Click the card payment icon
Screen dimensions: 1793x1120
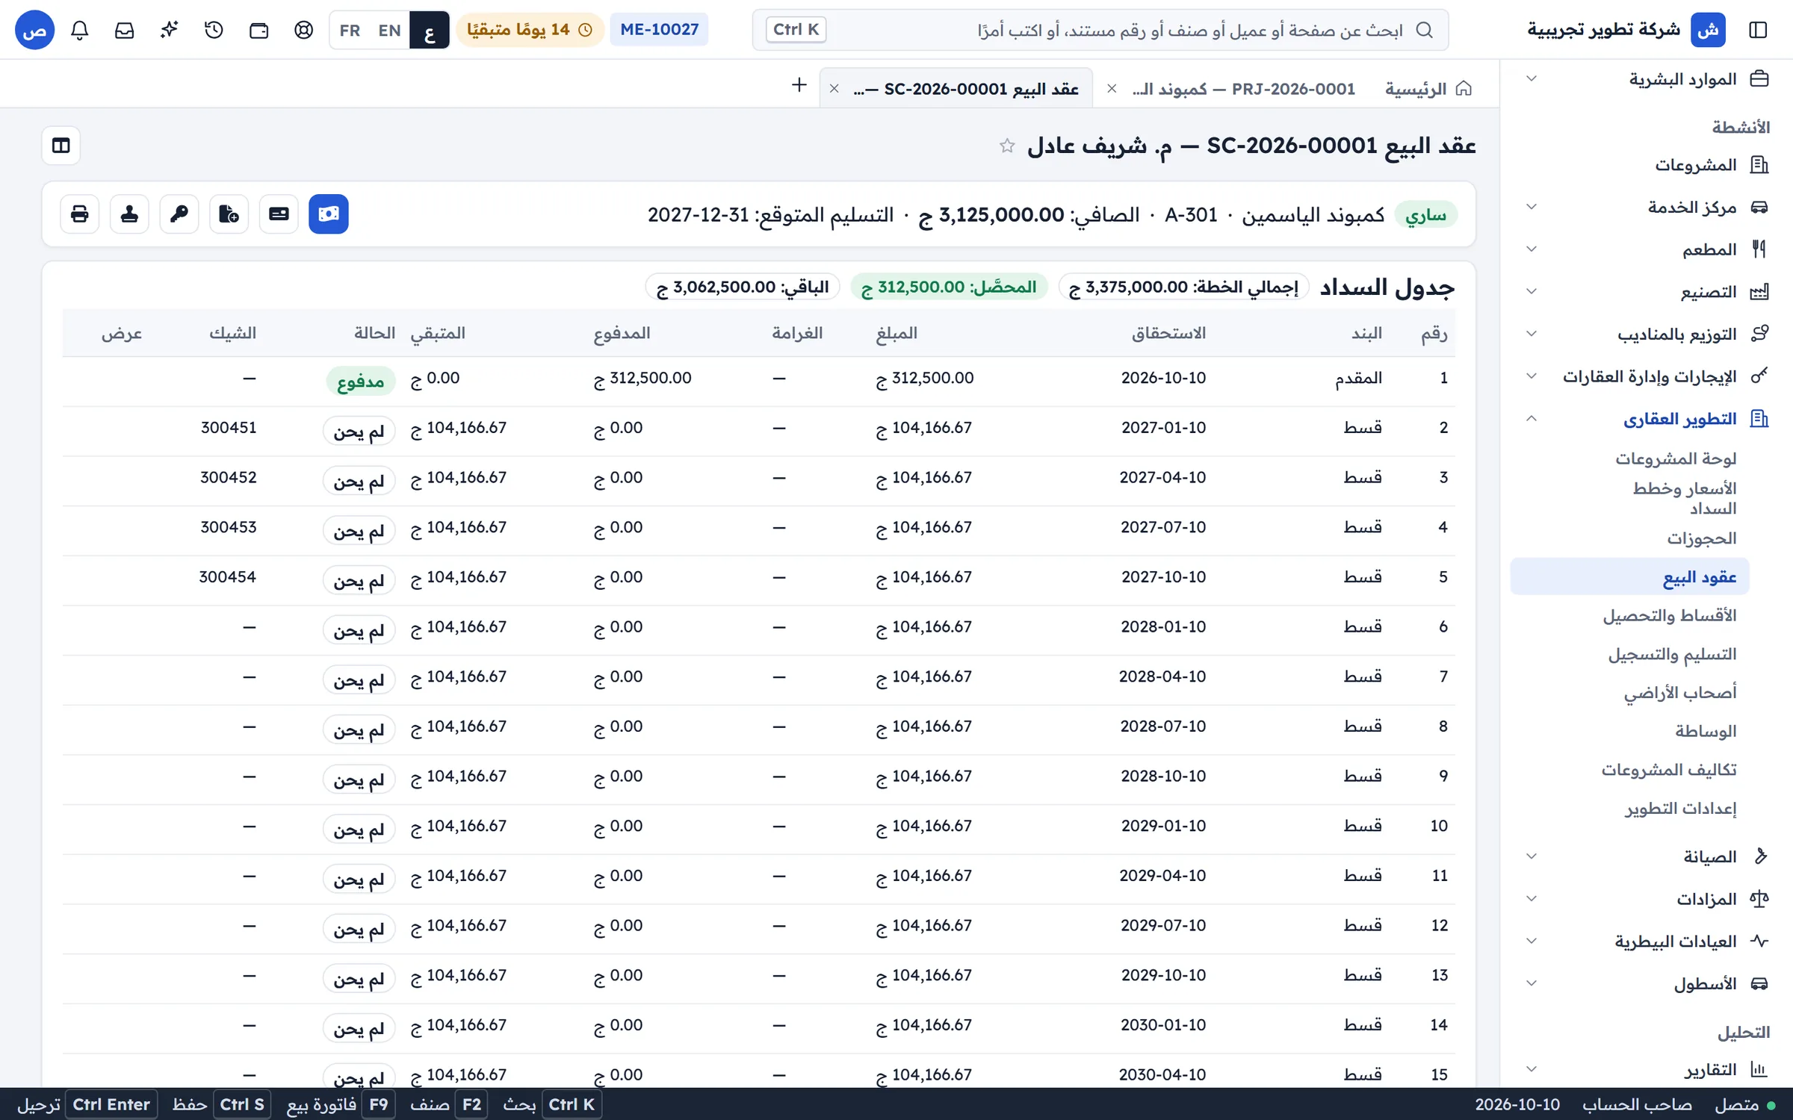(x=279, y=214)
